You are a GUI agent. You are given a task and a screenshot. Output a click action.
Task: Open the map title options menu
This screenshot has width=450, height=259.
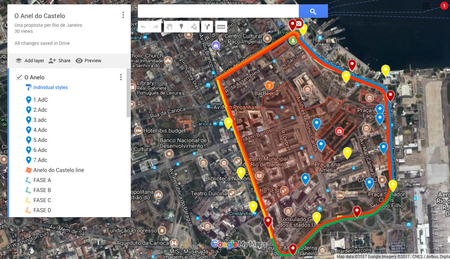(x=123, y=15)
